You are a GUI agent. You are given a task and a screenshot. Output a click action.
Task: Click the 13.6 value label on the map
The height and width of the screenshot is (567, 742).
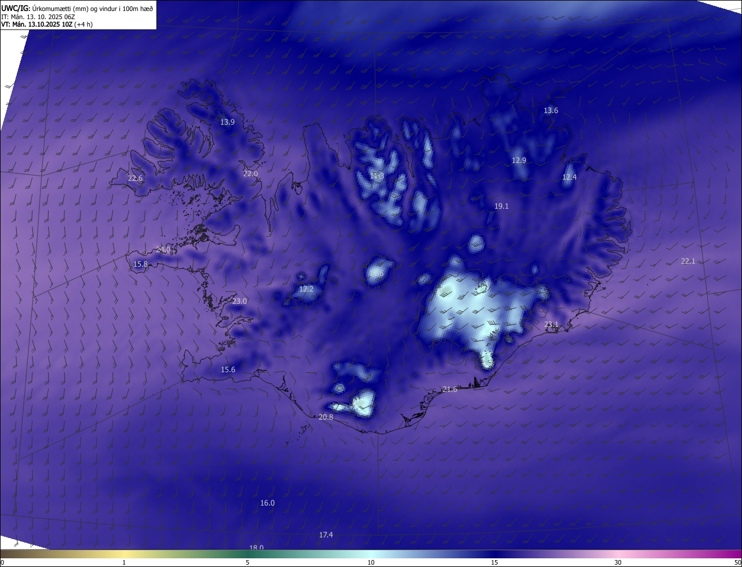551,111
